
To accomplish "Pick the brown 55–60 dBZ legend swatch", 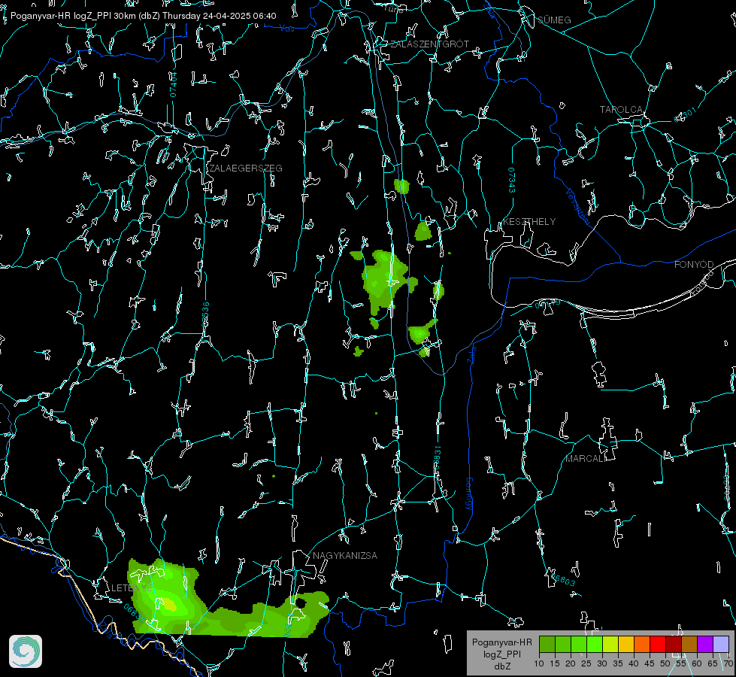I will pos(689,644).
